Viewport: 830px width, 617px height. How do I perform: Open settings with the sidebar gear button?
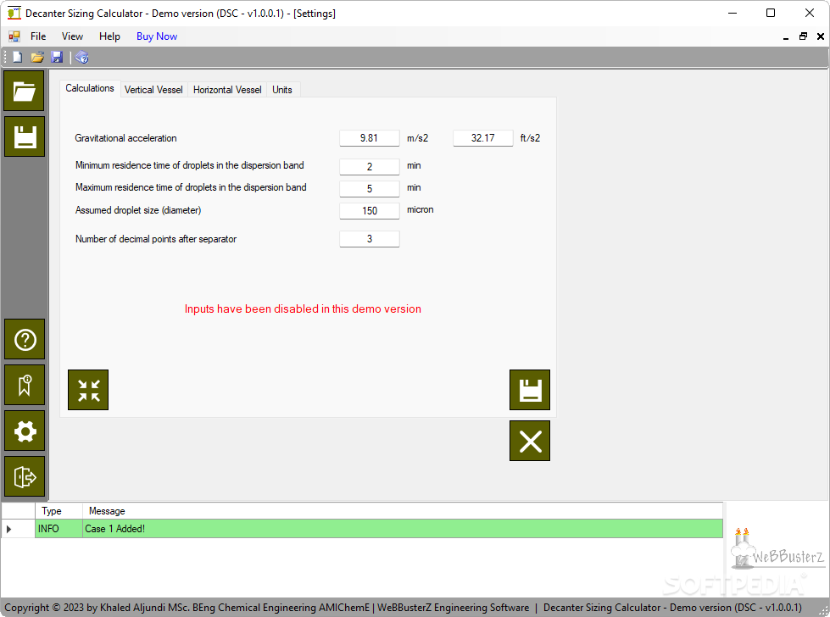point(25,431)
